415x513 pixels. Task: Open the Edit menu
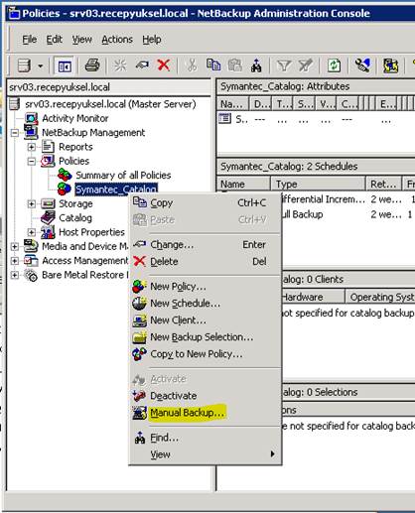(54, 40)
